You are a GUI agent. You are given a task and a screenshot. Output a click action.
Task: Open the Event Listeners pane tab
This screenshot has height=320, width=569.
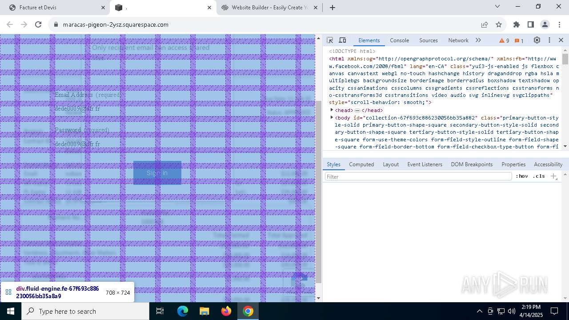tap(425, 164)
